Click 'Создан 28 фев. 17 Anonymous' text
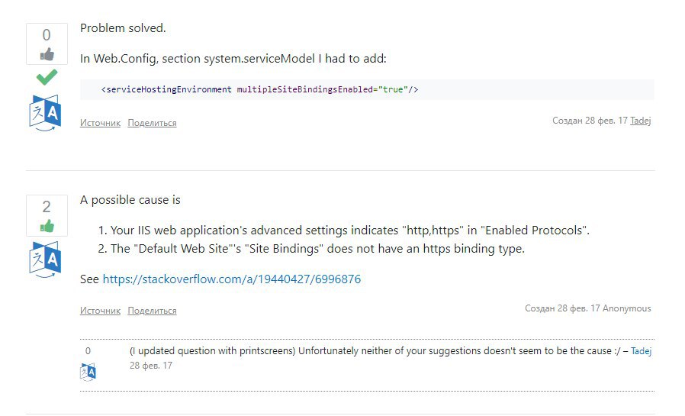This screenshot has height=416, width=685. click(x=587, y=308)
